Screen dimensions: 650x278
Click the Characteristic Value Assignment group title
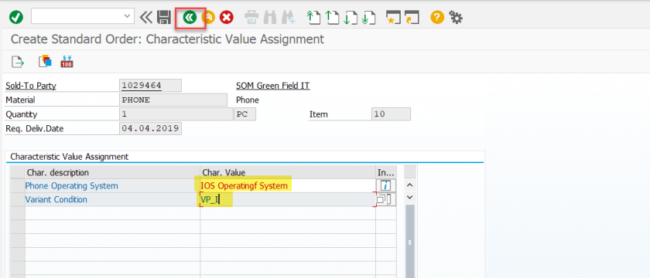coord(69,157)
